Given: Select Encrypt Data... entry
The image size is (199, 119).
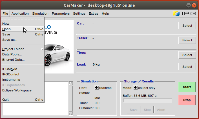Looking at the screenshot, I should tap(23, 60).
